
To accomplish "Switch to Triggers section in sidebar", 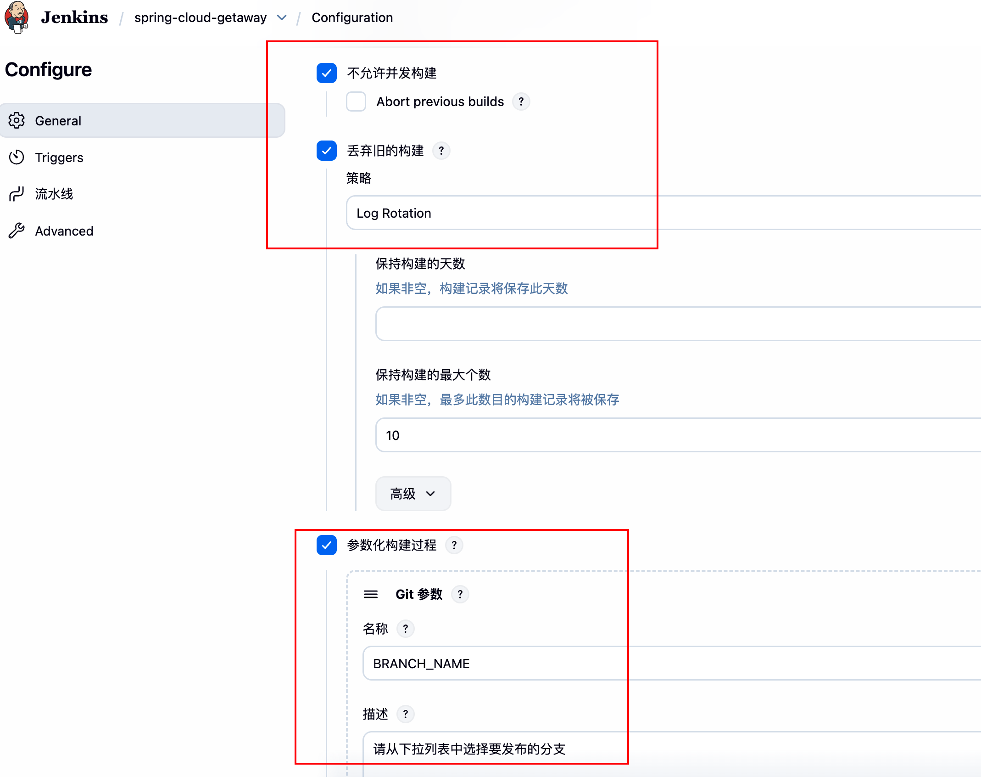I will (x=59, y=158).
